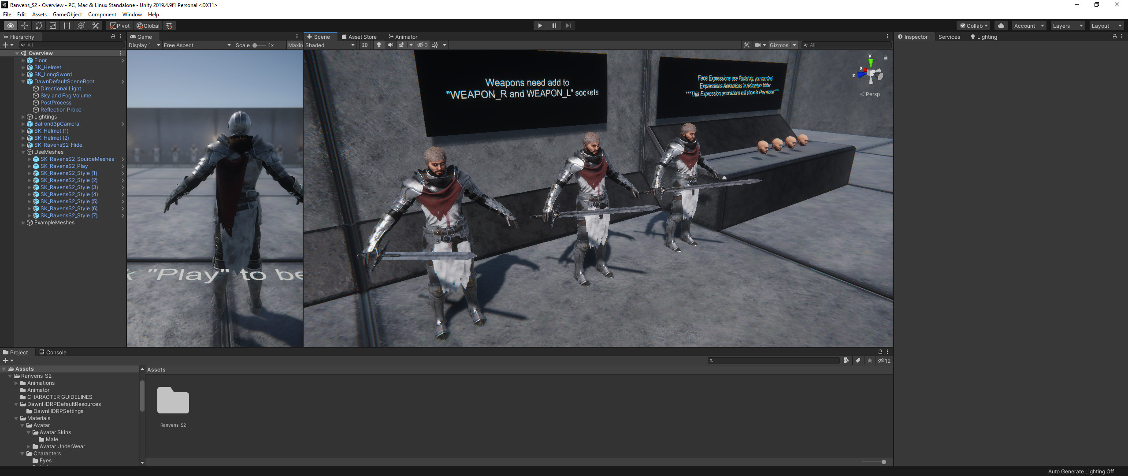Open the Scene view options menu
The image size is (1128, 476).
click(x=887, y=37)
